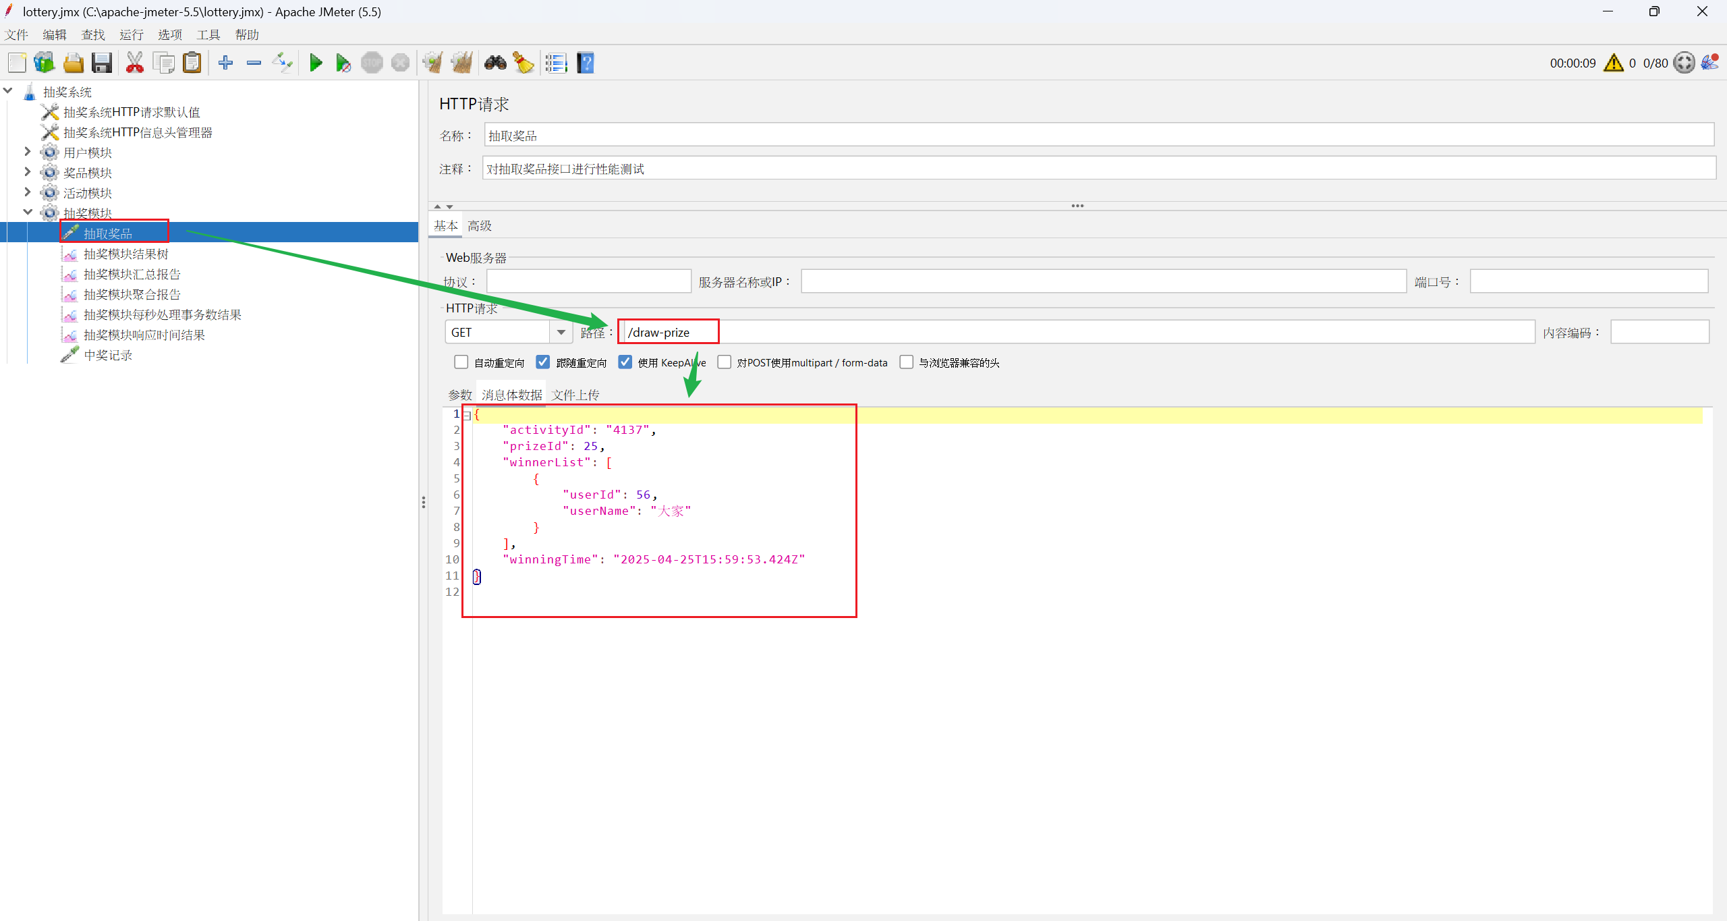Open the GET method dropdown
The width and height of the screenshot is (1727, 921).
pos(561,332)
